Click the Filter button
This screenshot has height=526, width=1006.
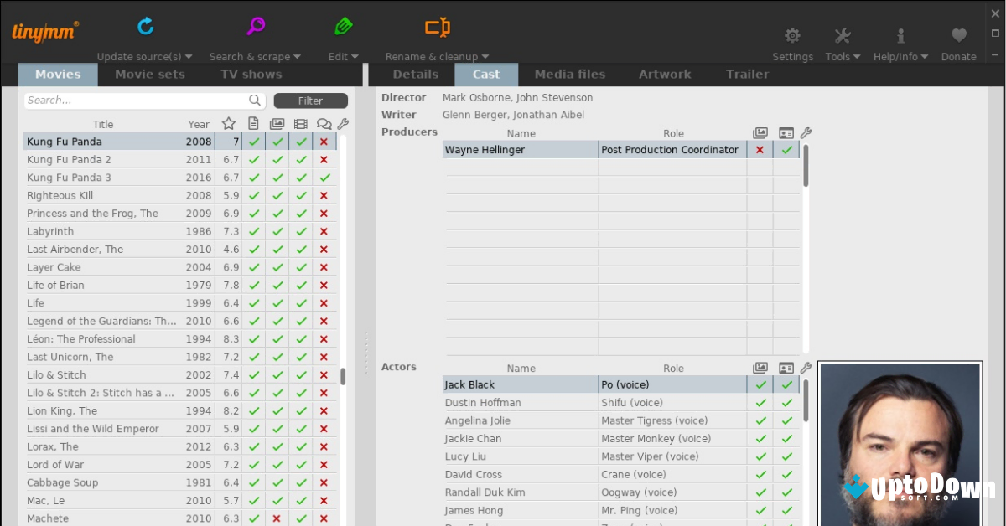[310, 100]
